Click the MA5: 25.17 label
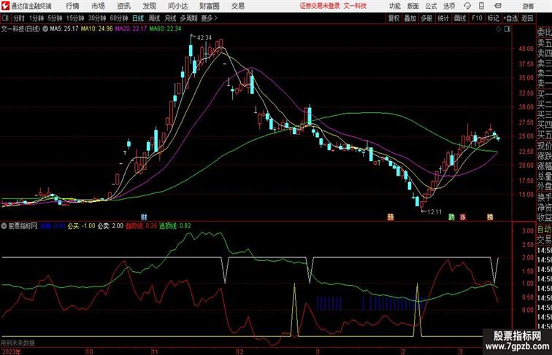Viewport: 552px width, 355px height. (x=64, y=29)
